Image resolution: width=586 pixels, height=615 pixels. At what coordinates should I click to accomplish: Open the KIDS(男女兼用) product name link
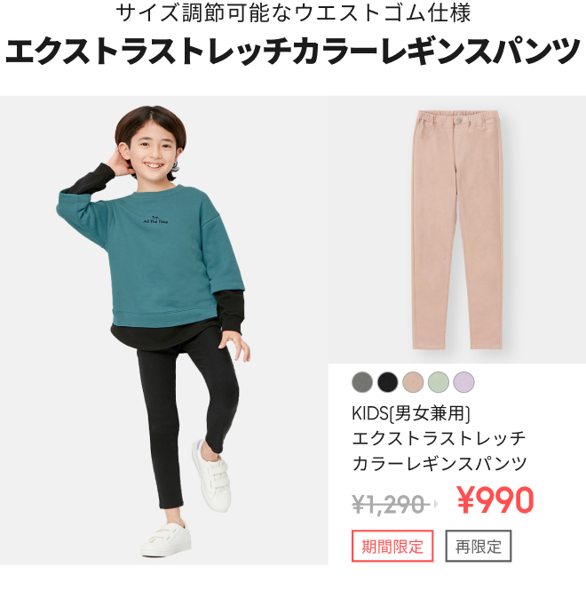[x=411, y=413]
